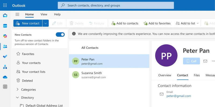Click the All Contacts heading
The width and height of the screenshot is (215, 107).
[x=90, y=48]
